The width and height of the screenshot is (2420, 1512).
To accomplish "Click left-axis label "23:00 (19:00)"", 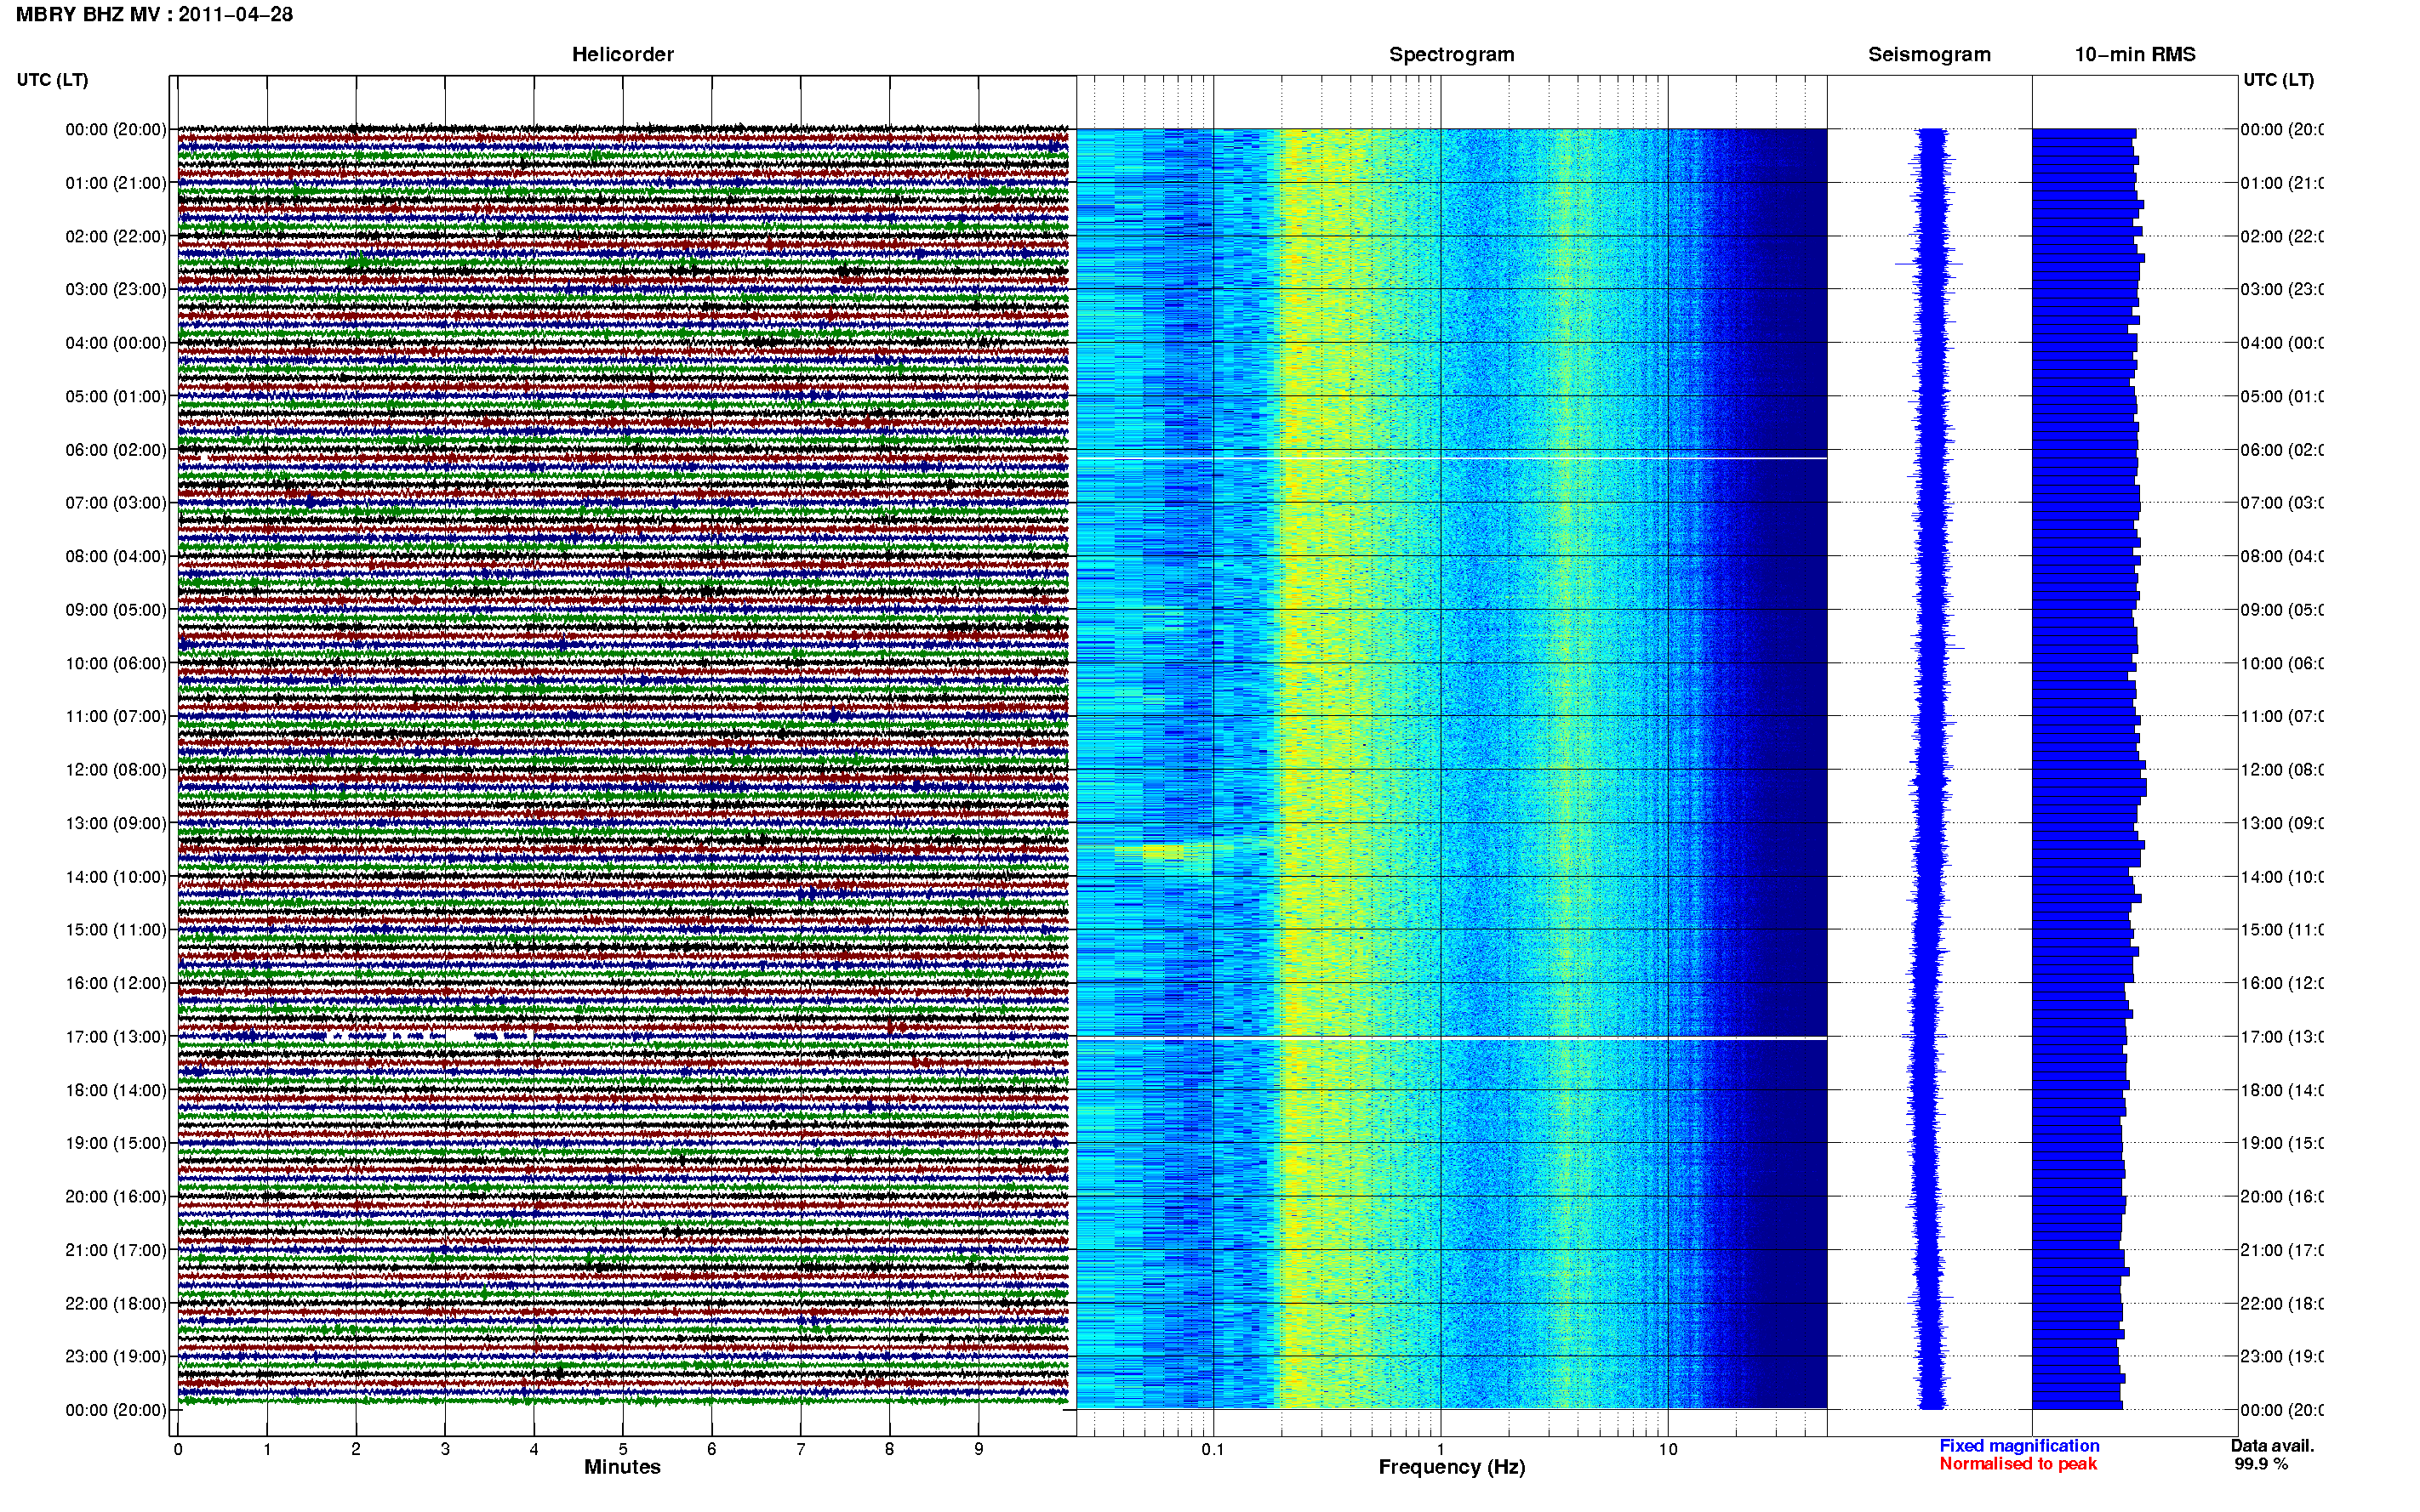I will click(116, 1356).
